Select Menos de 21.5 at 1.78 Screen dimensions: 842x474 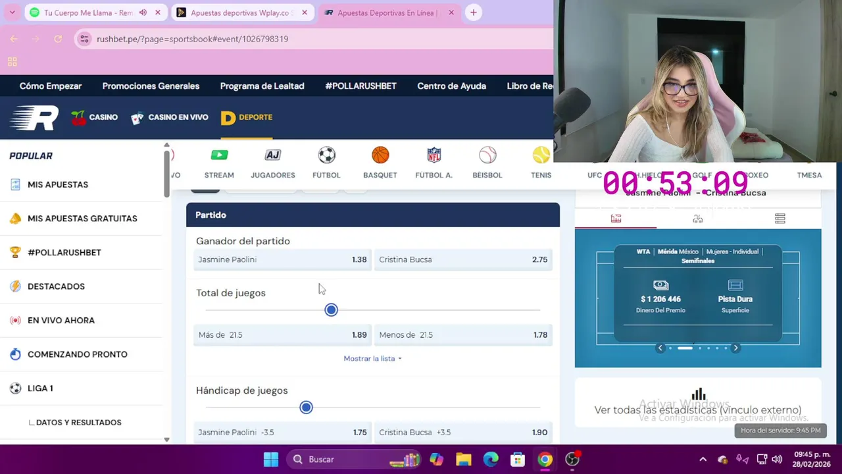point(463,334)
